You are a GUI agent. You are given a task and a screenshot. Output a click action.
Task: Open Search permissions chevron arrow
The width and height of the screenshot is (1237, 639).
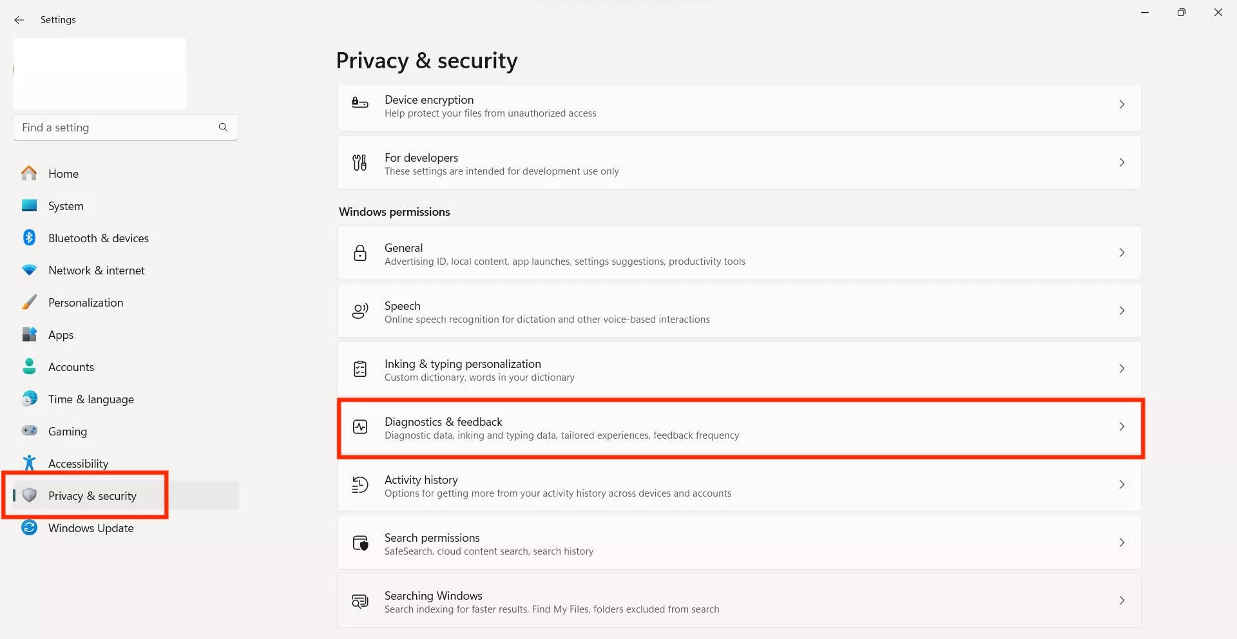click(x=1122, y=543)
